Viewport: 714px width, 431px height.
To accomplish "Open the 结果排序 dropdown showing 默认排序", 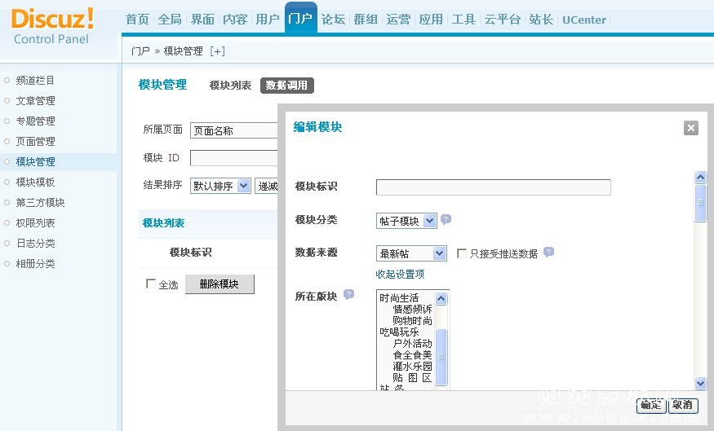I will tap(220, 186).
